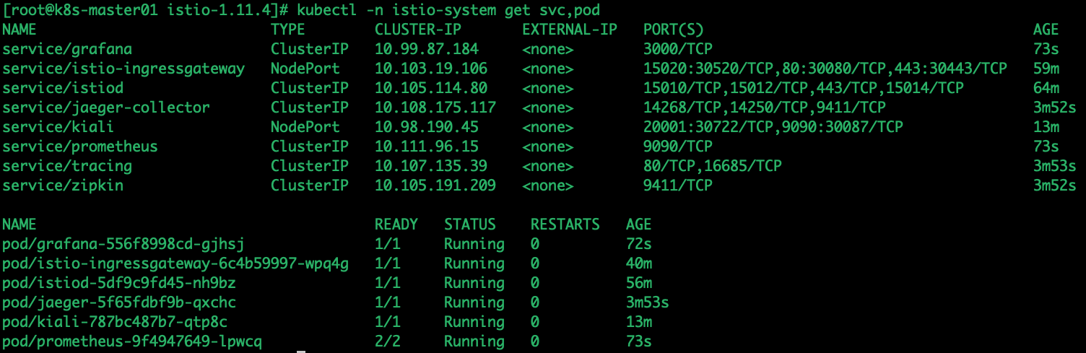Click the TYPE column header
Image resolution: width=1086 pixels, height=353 pixels.
coord(288,30)
